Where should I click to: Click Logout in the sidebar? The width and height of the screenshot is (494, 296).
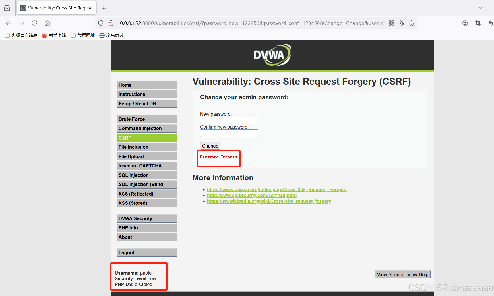coord(147,253)
